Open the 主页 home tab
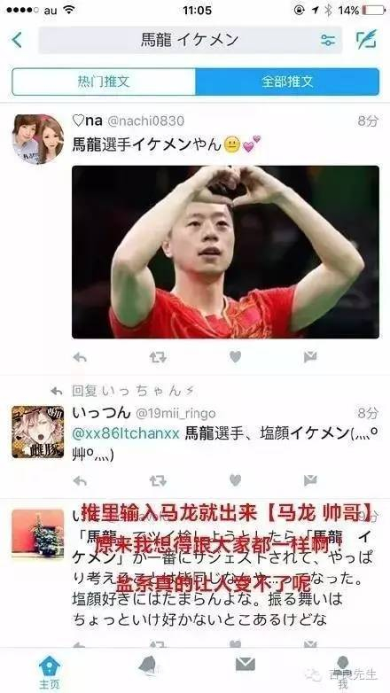The image size is (390, 693). click(x=49, y=673)
